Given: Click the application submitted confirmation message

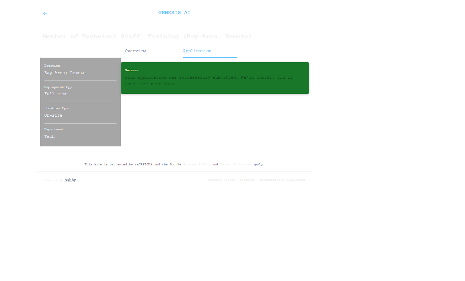Looking at the screenshot, I should pos(209,81).
